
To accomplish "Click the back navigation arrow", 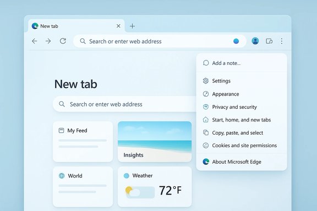I will (35, 41).
